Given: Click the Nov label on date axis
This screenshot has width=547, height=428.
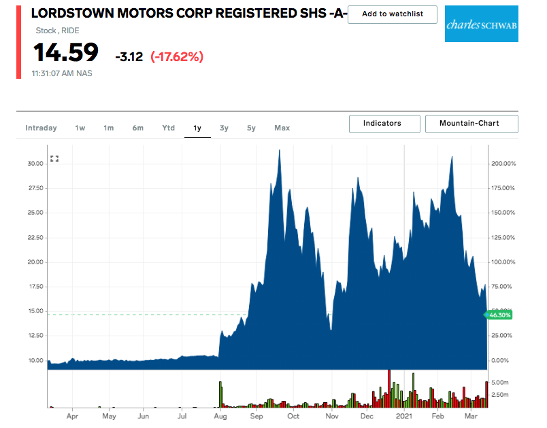Looking at the screenshot, I should click(x=332, y=416).
